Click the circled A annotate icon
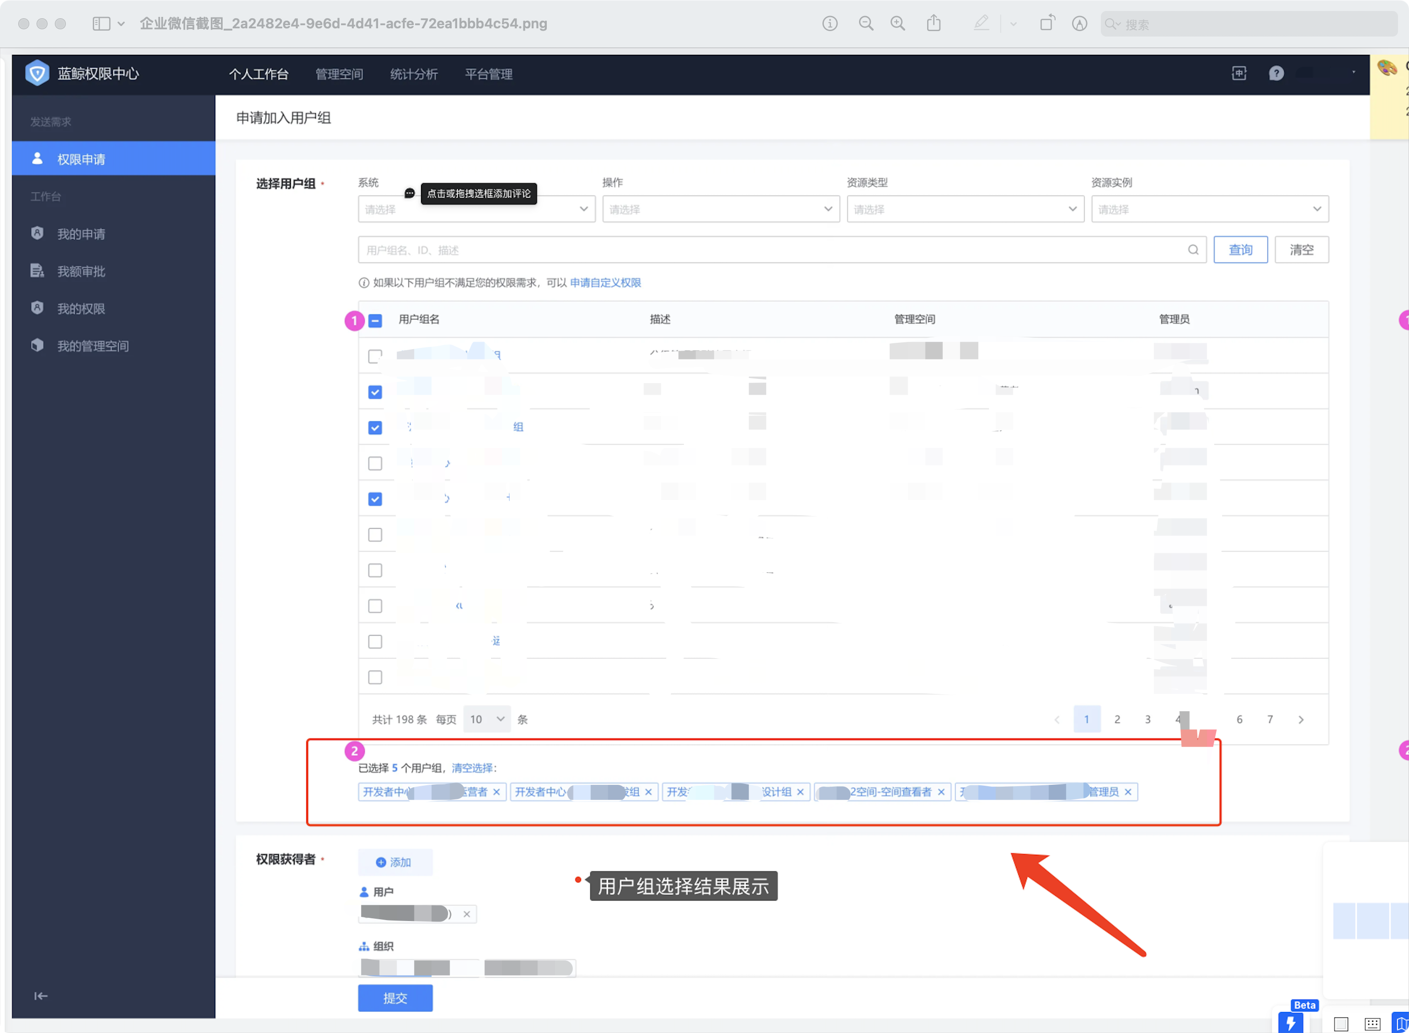The height and width of the screenshot is (1033, 1409). click(x=1079, y=24)
